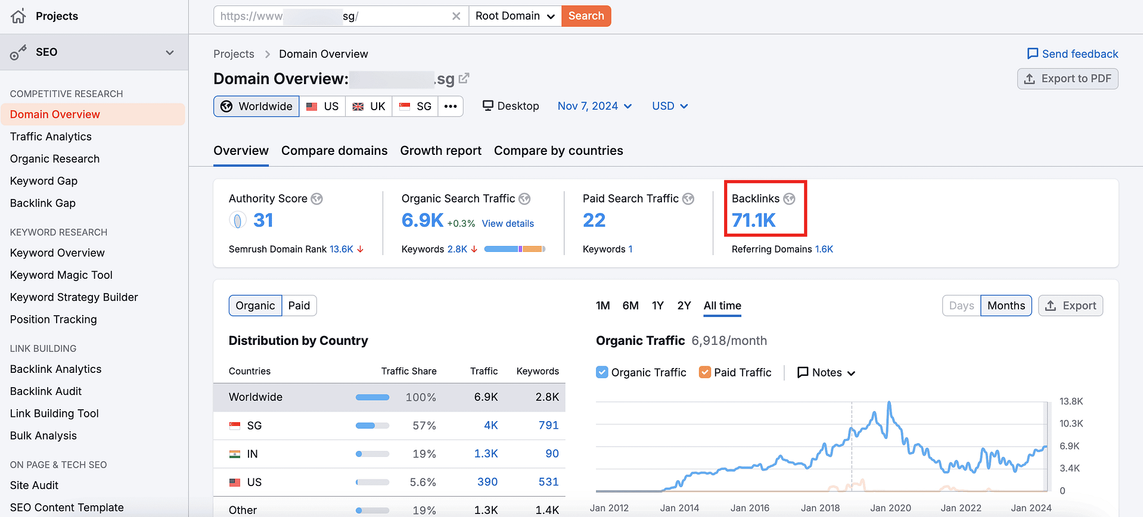Click the Paid Search Traffic globe info icon
The width and height of the screenshot is (1143, 517).
click(x=688, y=199)
